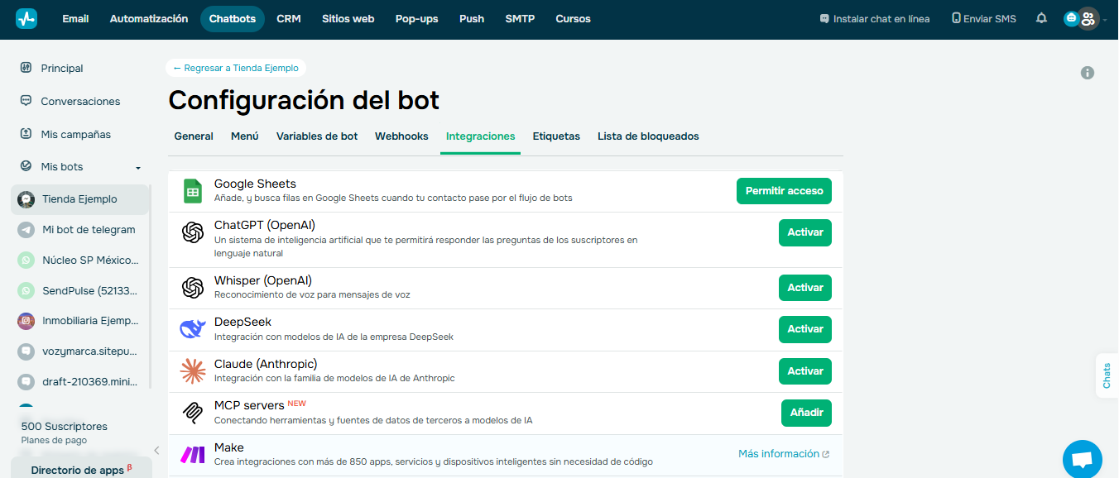This screenshot has height=478, width=1119.
Task: Click the SendPulse logo
Action: tap(25, 290)
